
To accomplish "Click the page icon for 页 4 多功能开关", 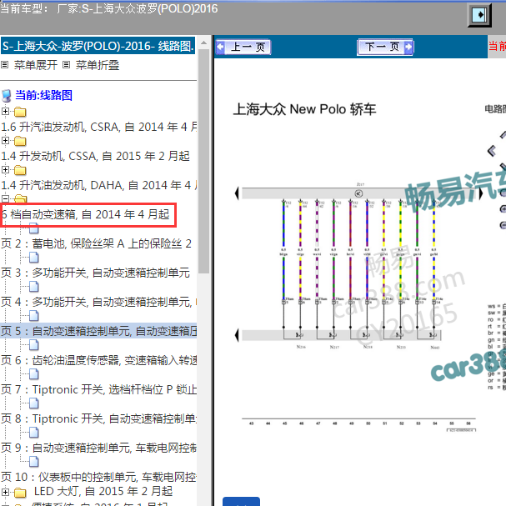I will click(x=34, y=287).
